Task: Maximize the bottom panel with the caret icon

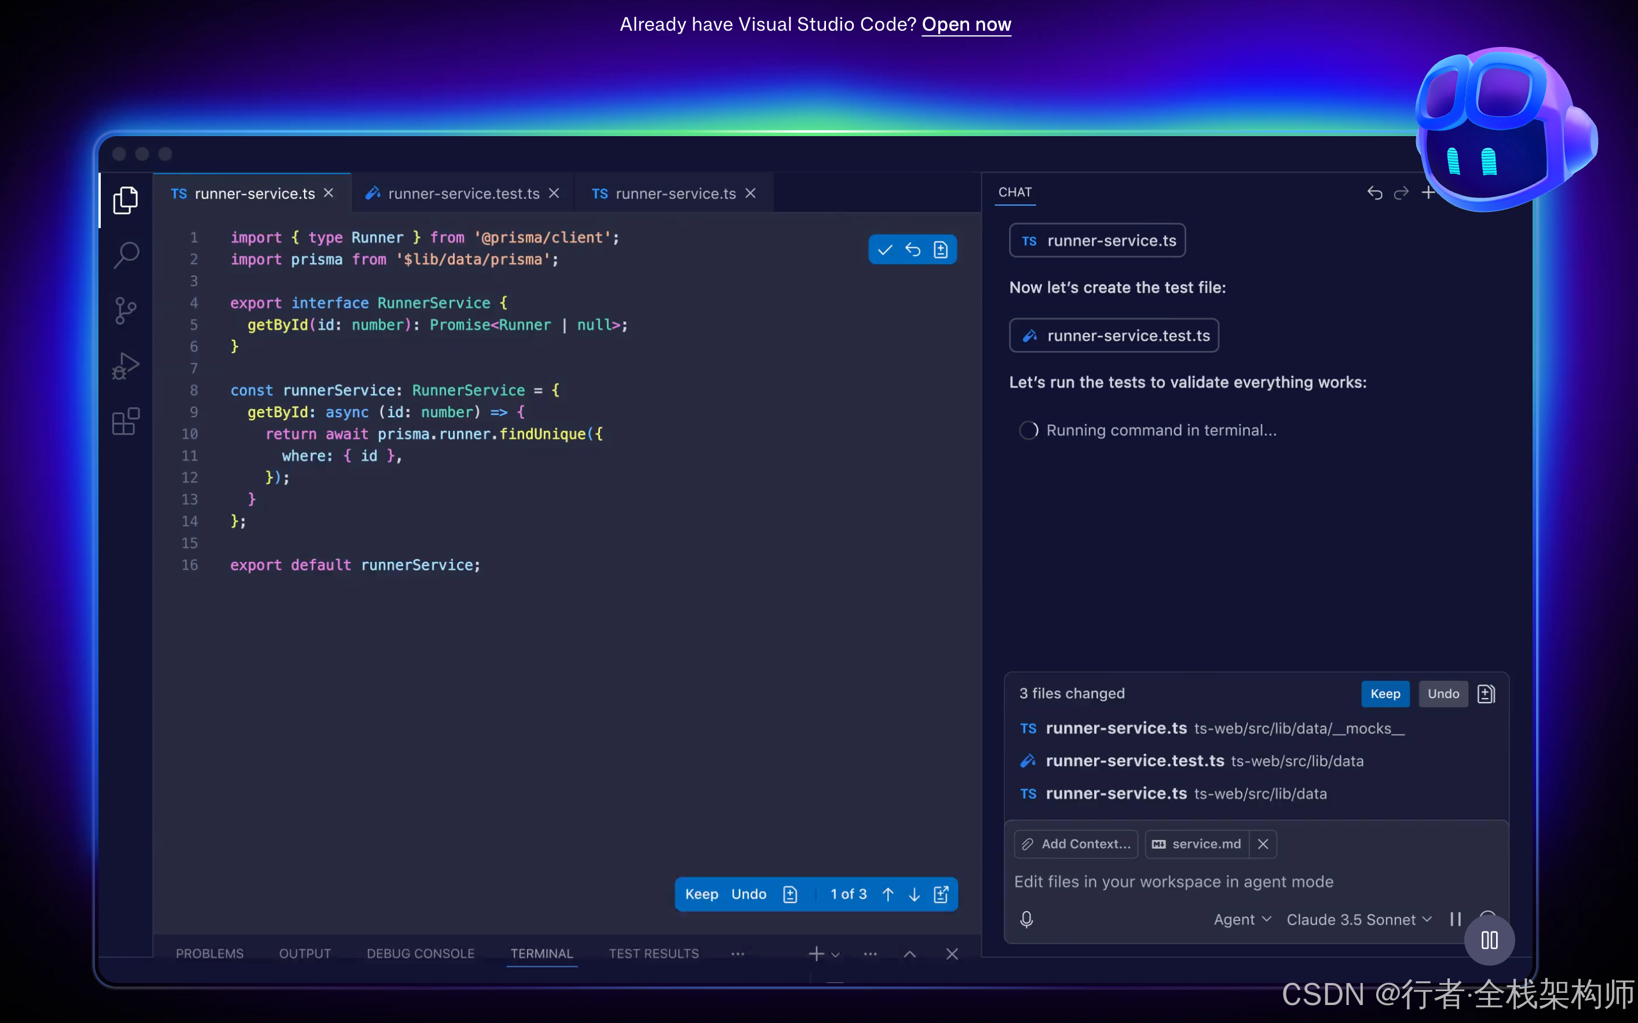Action: tap(909, 953)
